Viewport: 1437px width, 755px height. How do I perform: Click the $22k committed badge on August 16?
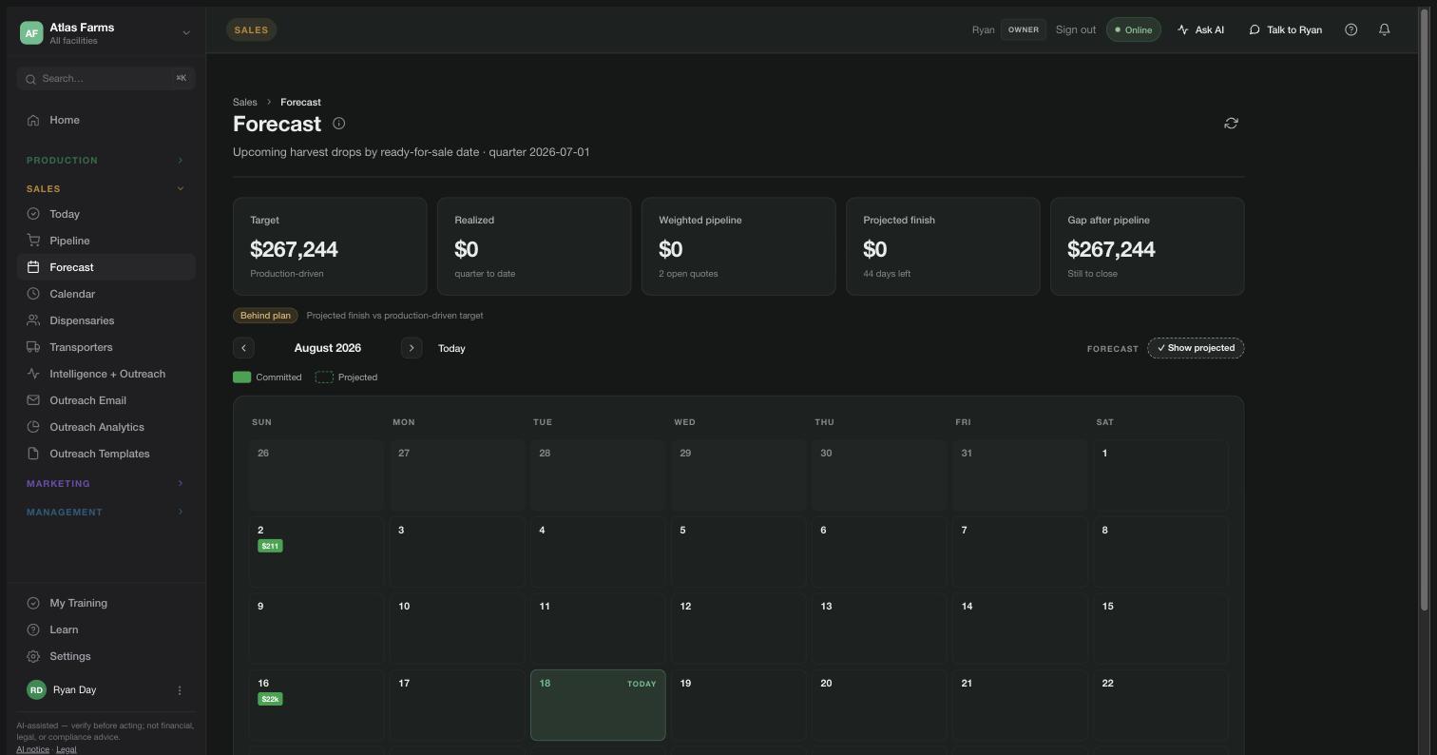(x=270, y=699)
